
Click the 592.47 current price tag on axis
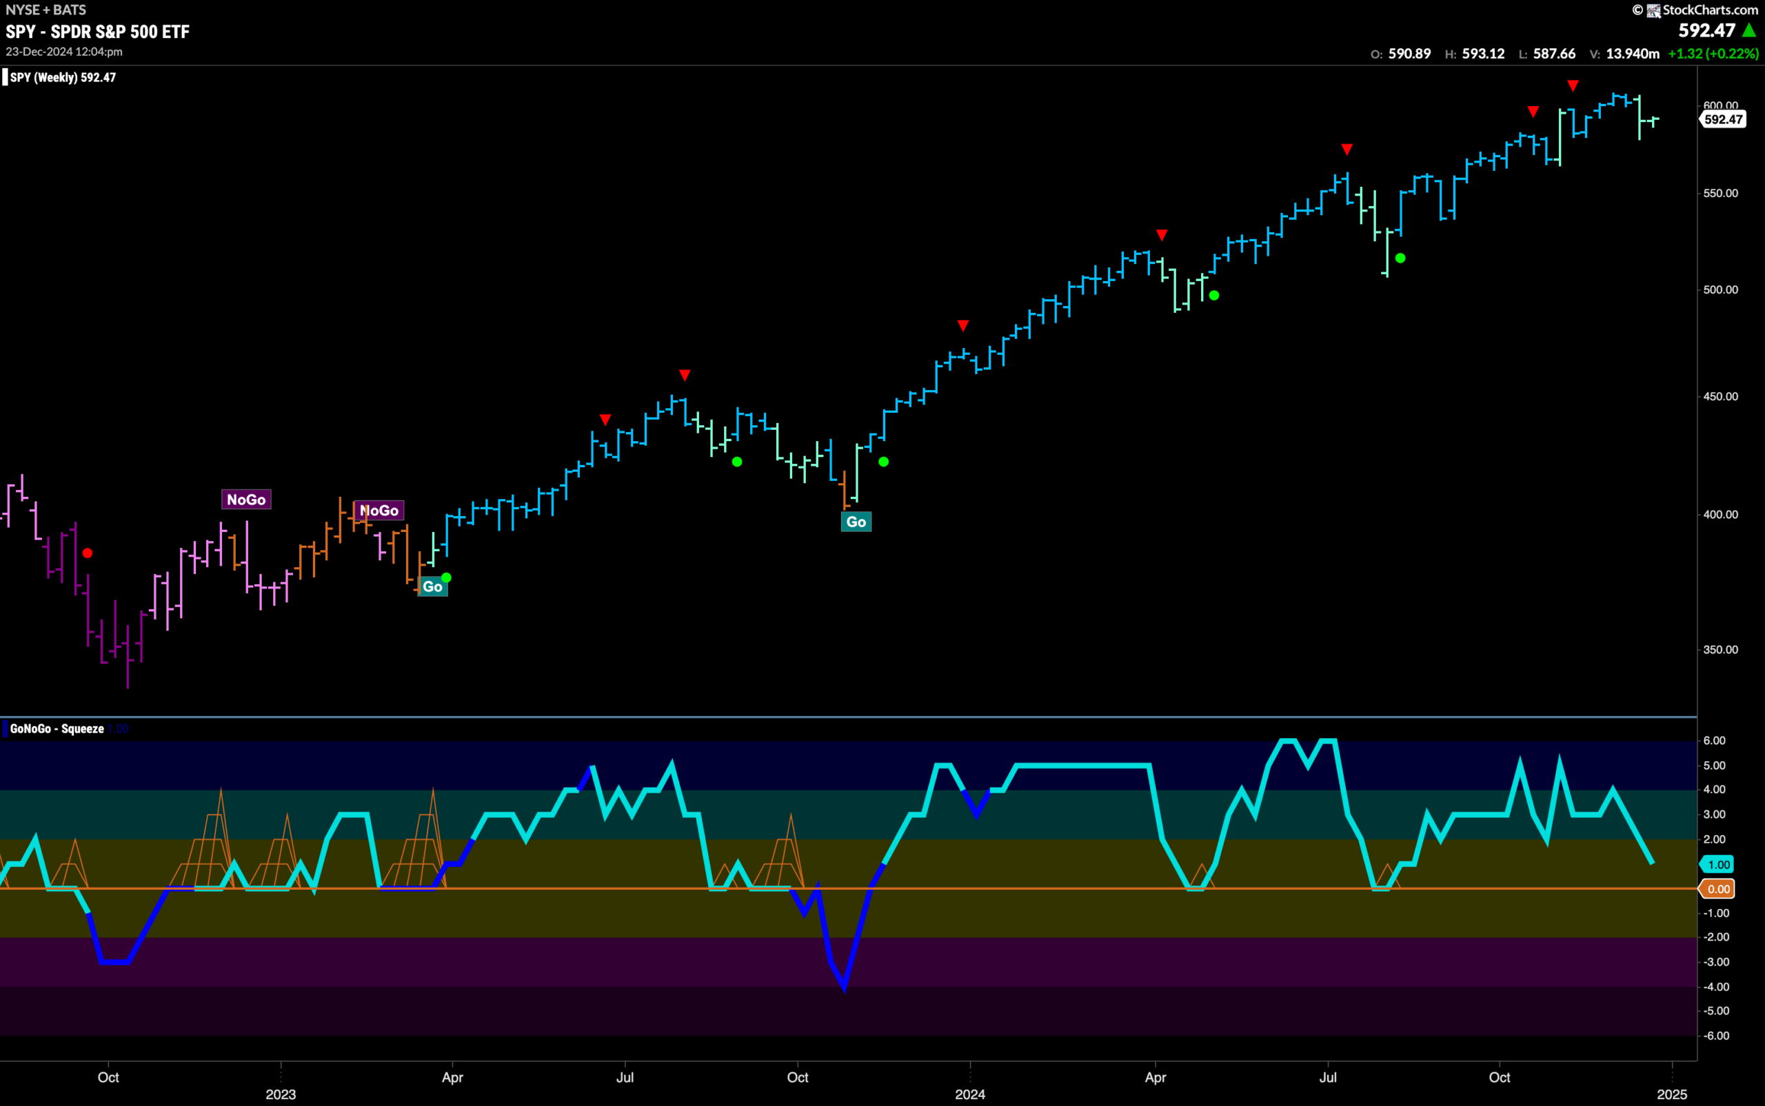1724,119
